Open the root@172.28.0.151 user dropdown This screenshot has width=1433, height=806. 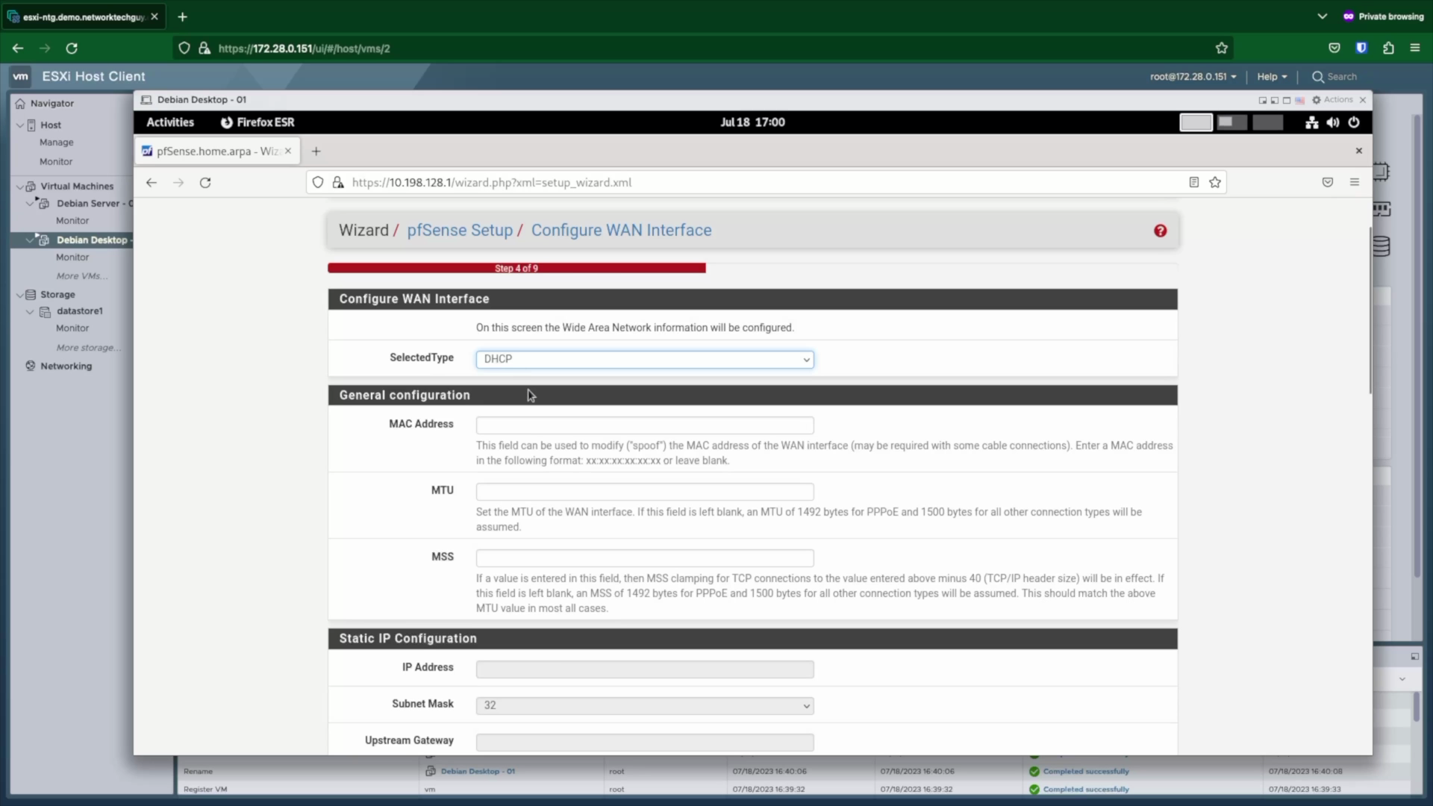tap(1193, 77)
